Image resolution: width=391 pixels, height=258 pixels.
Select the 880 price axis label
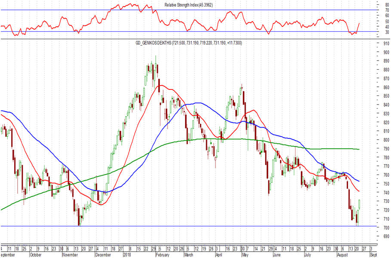pos(386,70)
